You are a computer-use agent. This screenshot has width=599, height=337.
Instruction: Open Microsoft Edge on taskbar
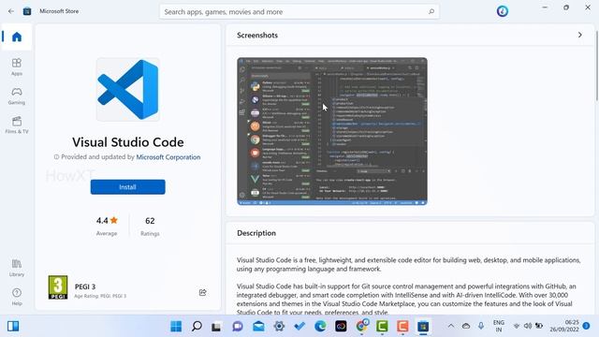pos(320,327)
